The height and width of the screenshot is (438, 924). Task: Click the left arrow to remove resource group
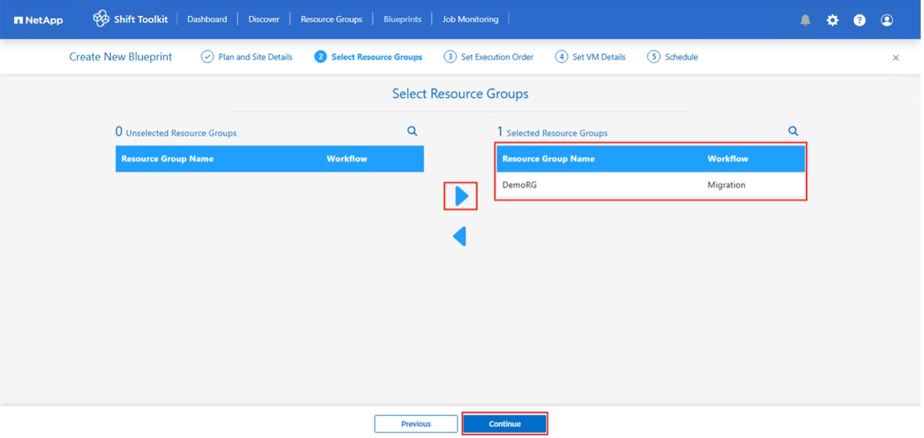[459, 236]
